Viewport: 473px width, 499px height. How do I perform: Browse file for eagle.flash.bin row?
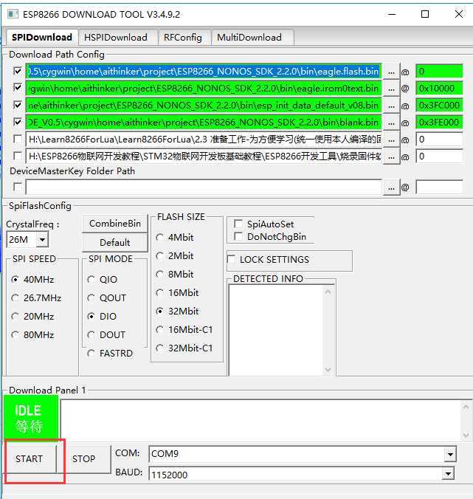(391, 72)
